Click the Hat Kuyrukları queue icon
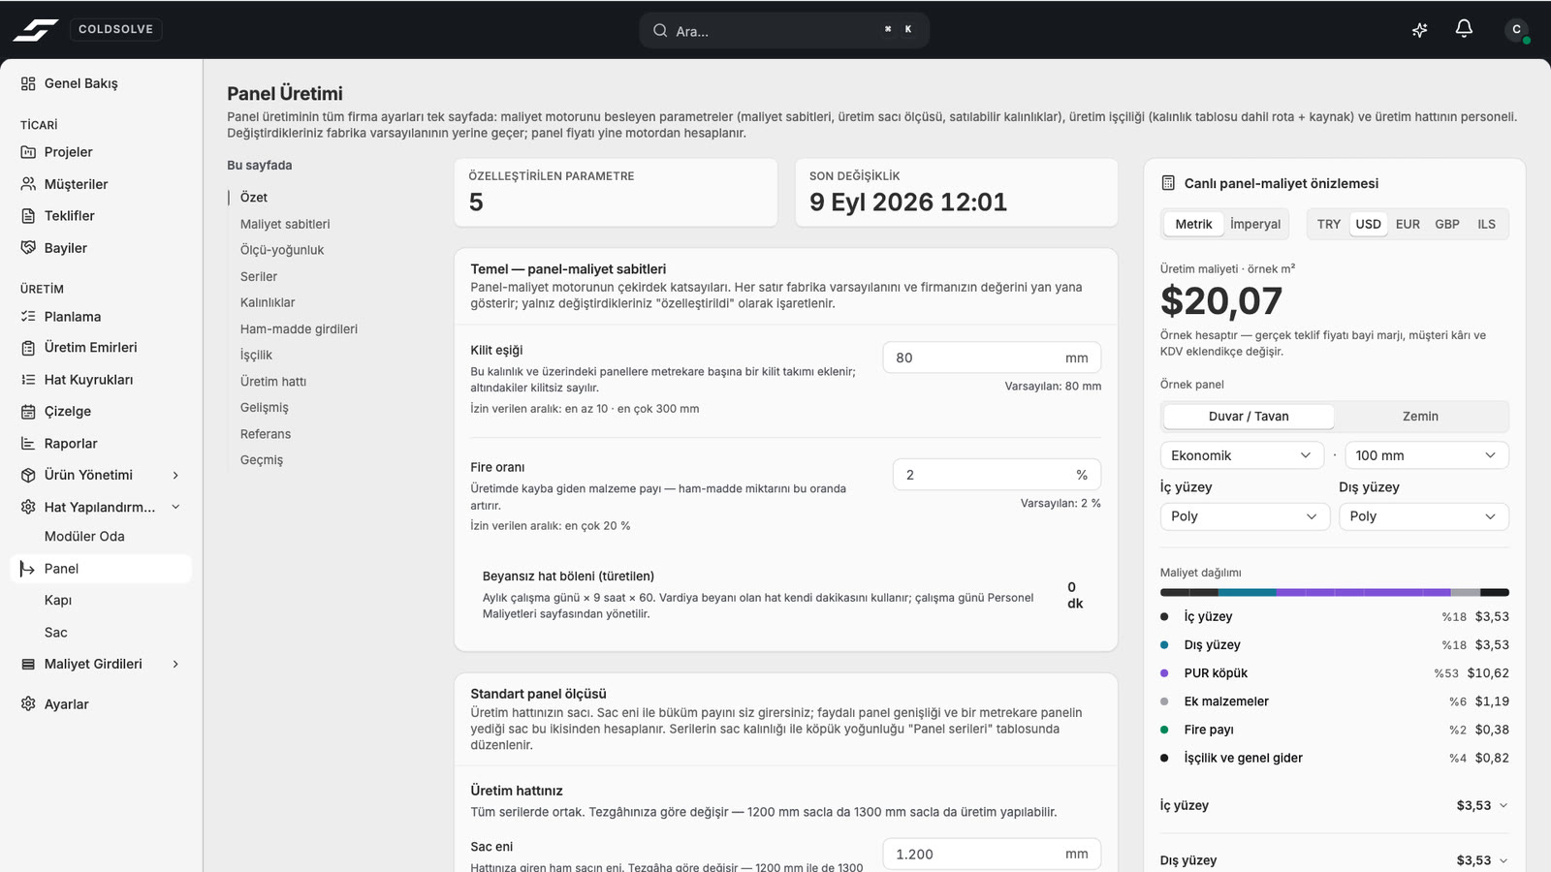Viewport: 1551px width, 872px height. tap(28, 380)
